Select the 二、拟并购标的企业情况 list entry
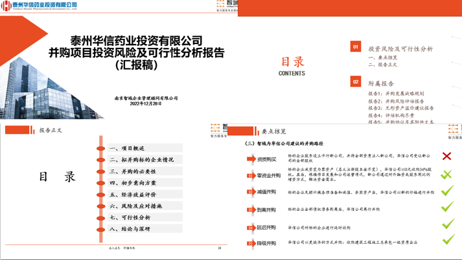This screenshot has height=260, width=462. (x=145, y=159)
